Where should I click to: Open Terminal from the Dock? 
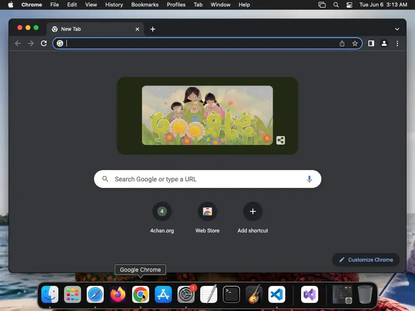[x=231, y=294]
